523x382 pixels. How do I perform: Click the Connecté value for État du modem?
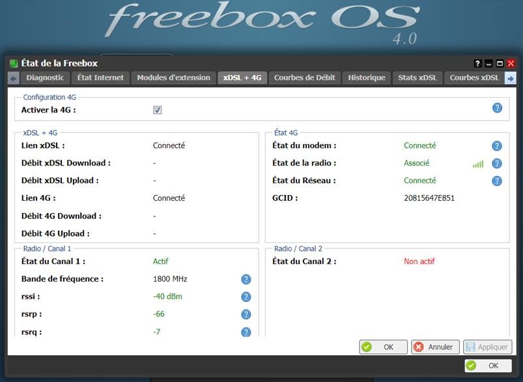[420, 145]
